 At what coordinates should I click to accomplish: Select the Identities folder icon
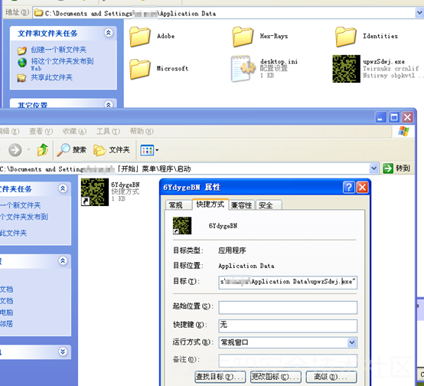coord(346,37)
